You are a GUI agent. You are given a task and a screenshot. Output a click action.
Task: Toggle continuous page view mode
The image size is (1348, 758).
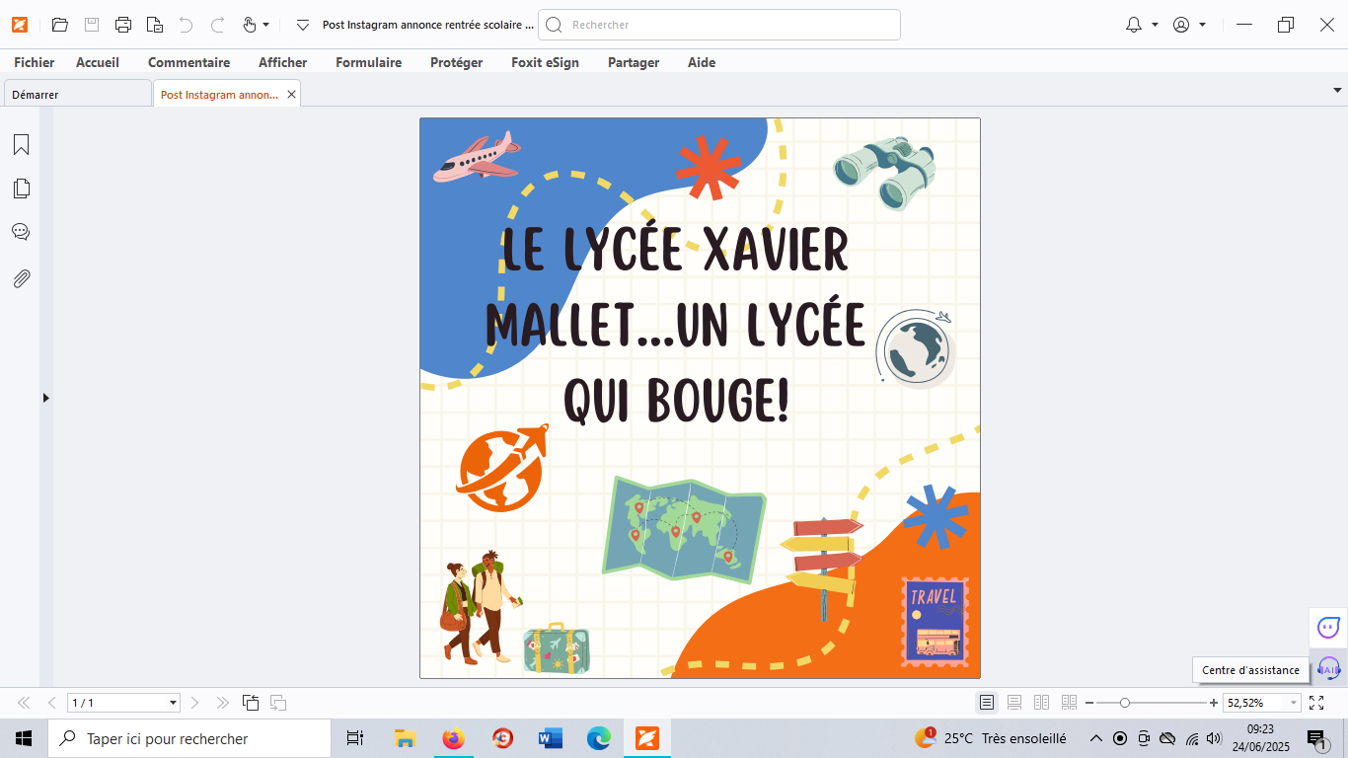pos(1014,703)
